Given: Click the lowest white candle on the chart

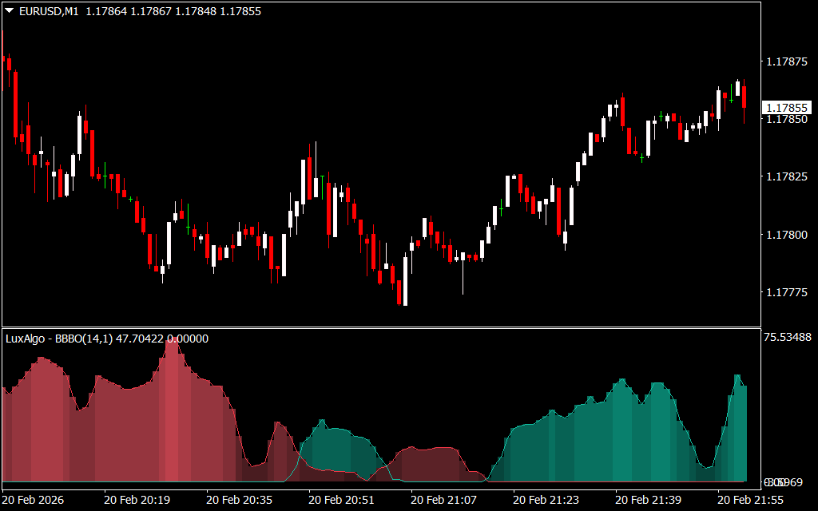Looking at the screenshot, I should (405, 279).
